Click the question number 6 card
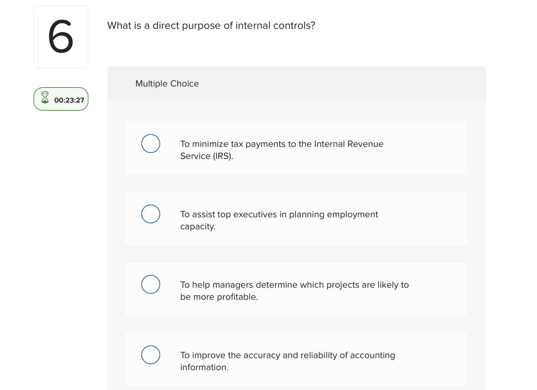537x390 pixels. tap(61, 36)
